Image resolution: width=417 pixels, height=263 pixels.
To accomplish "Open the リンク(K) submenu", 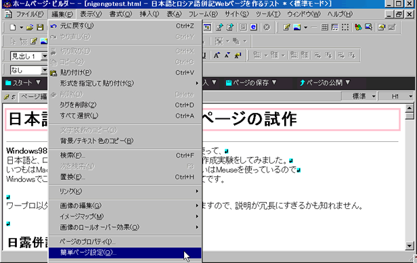I will pyautogui.click(x=125, y=191).
